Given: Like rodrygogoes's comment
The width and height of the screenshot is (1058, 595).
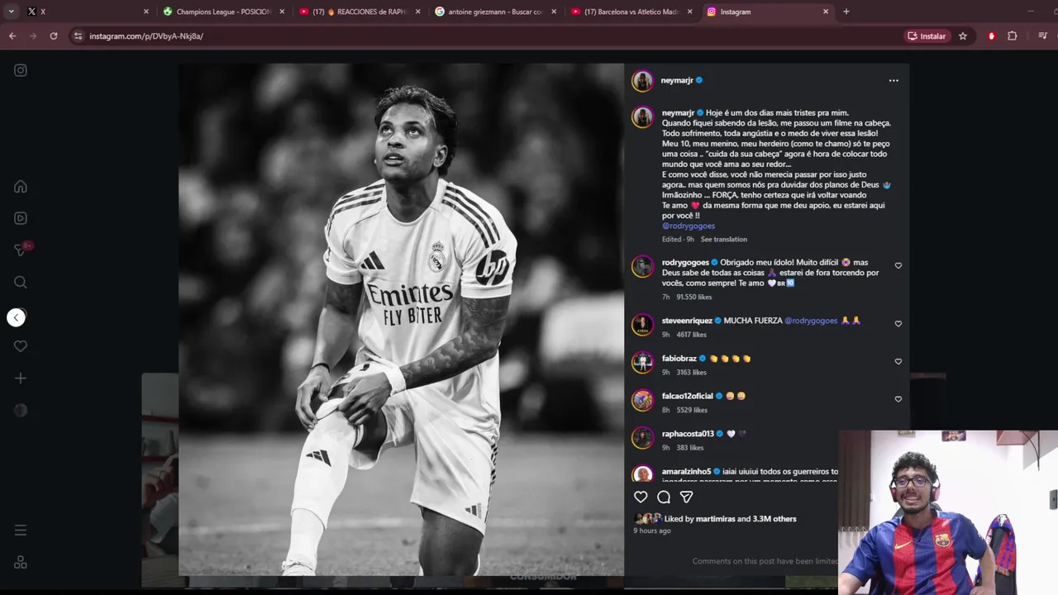Looking at the screenshot, I should [898, 266].
